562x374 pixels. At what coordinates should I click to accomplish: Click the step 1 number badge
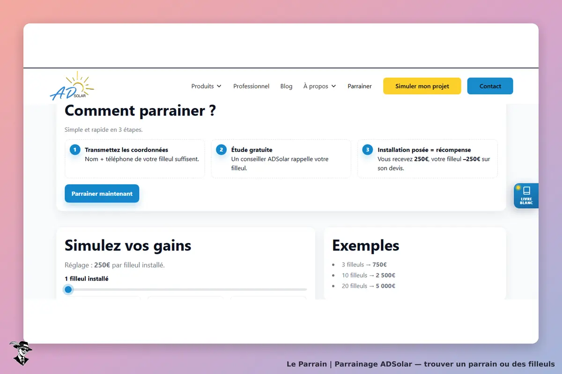click(75, 150)
